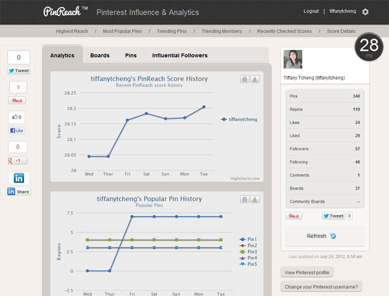Open Trending Pins navigation link
The width and height of the screenshot is (389, 296).
coord(171,31)
